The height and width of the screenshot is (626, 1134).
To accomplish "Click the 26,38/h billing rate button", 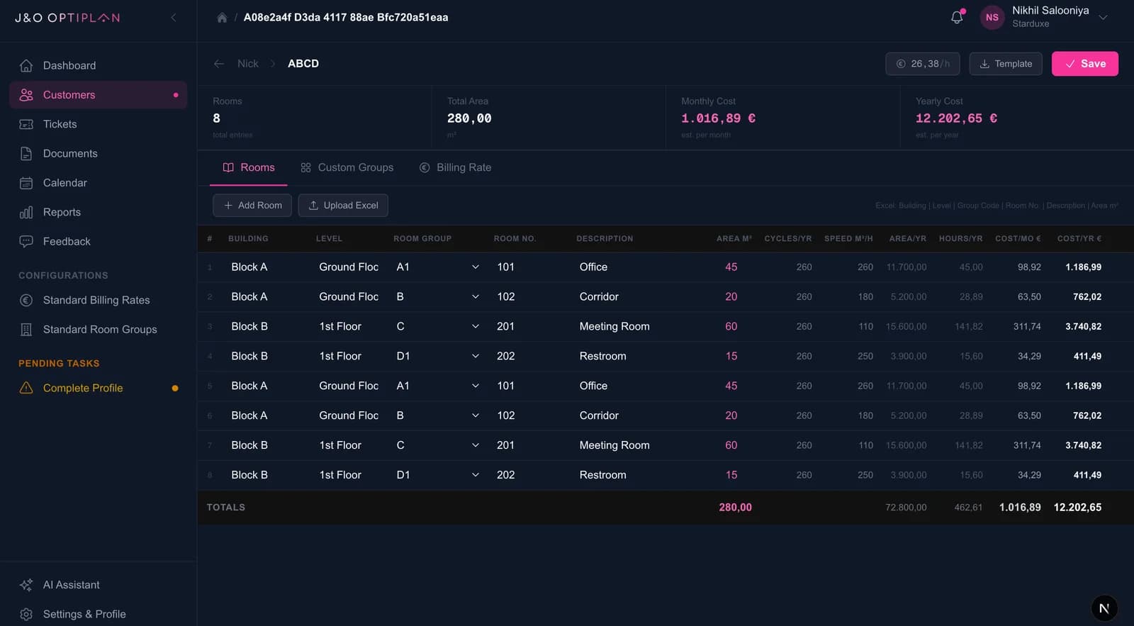I will [923, 64].
